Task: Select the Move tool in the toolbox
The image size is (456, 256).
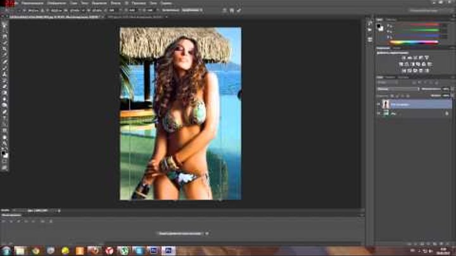Action: (x=4, y=24)
